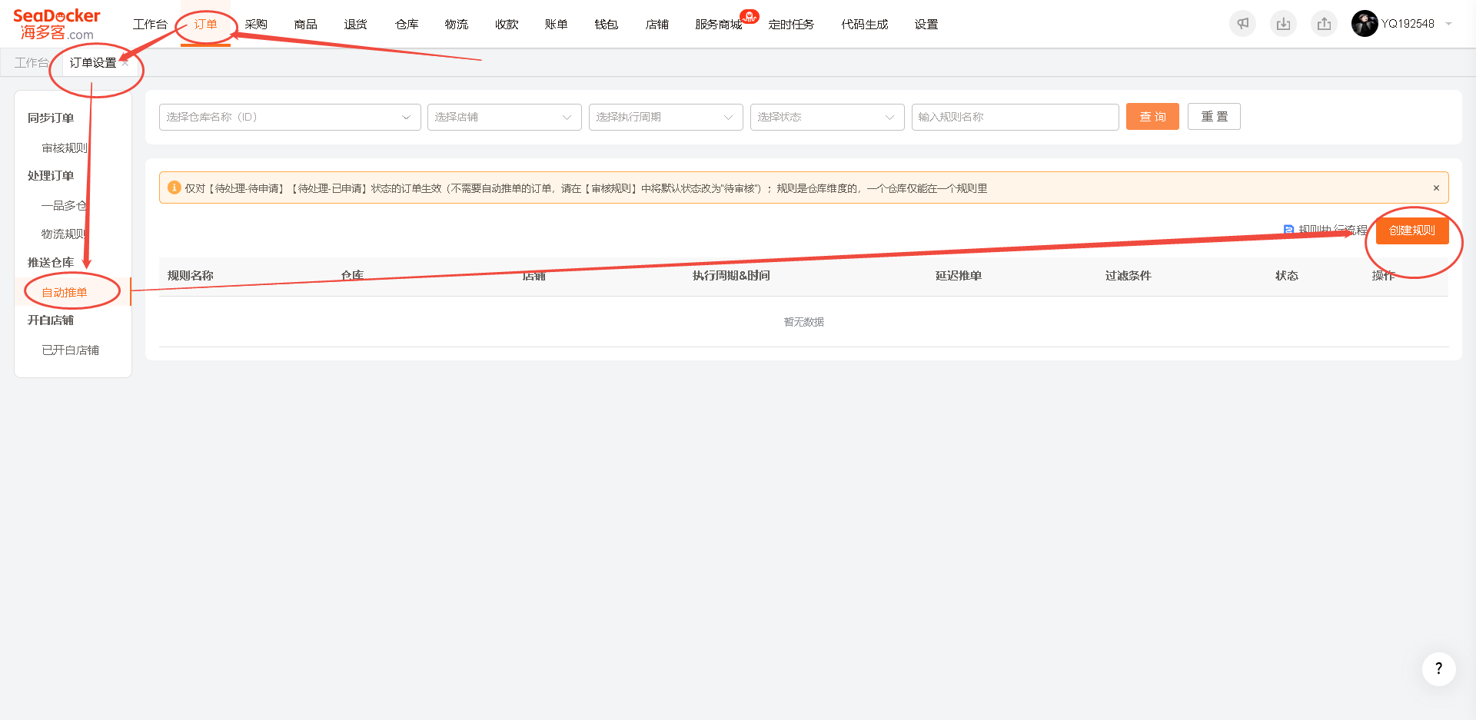Open the 选择状态 dropdown
The image size is (1476, 720).
(x=827, y=117)
